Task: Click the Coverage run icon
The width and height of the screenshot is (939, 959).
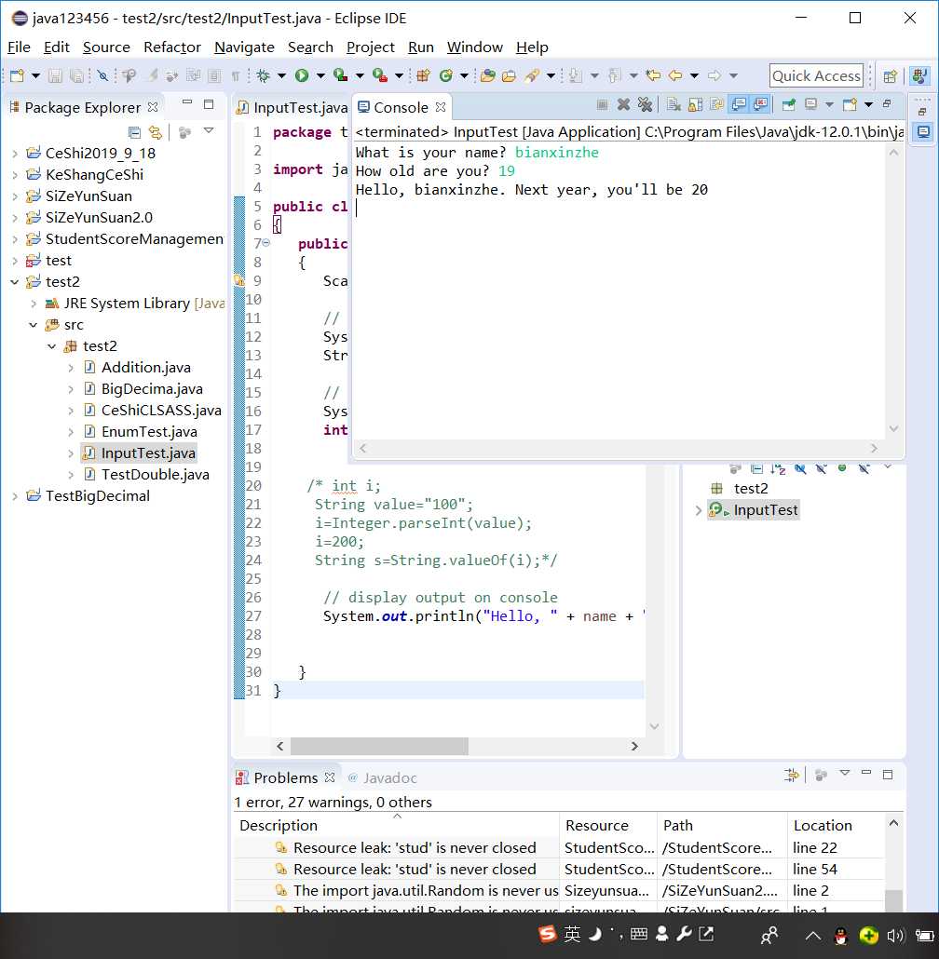Action: [x=341, y=75]
